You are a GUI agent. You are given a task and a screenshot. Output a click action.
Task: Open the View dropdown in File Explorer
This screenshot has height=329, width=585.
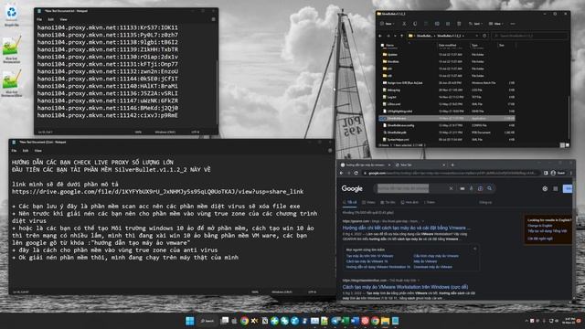click(495, 24)
